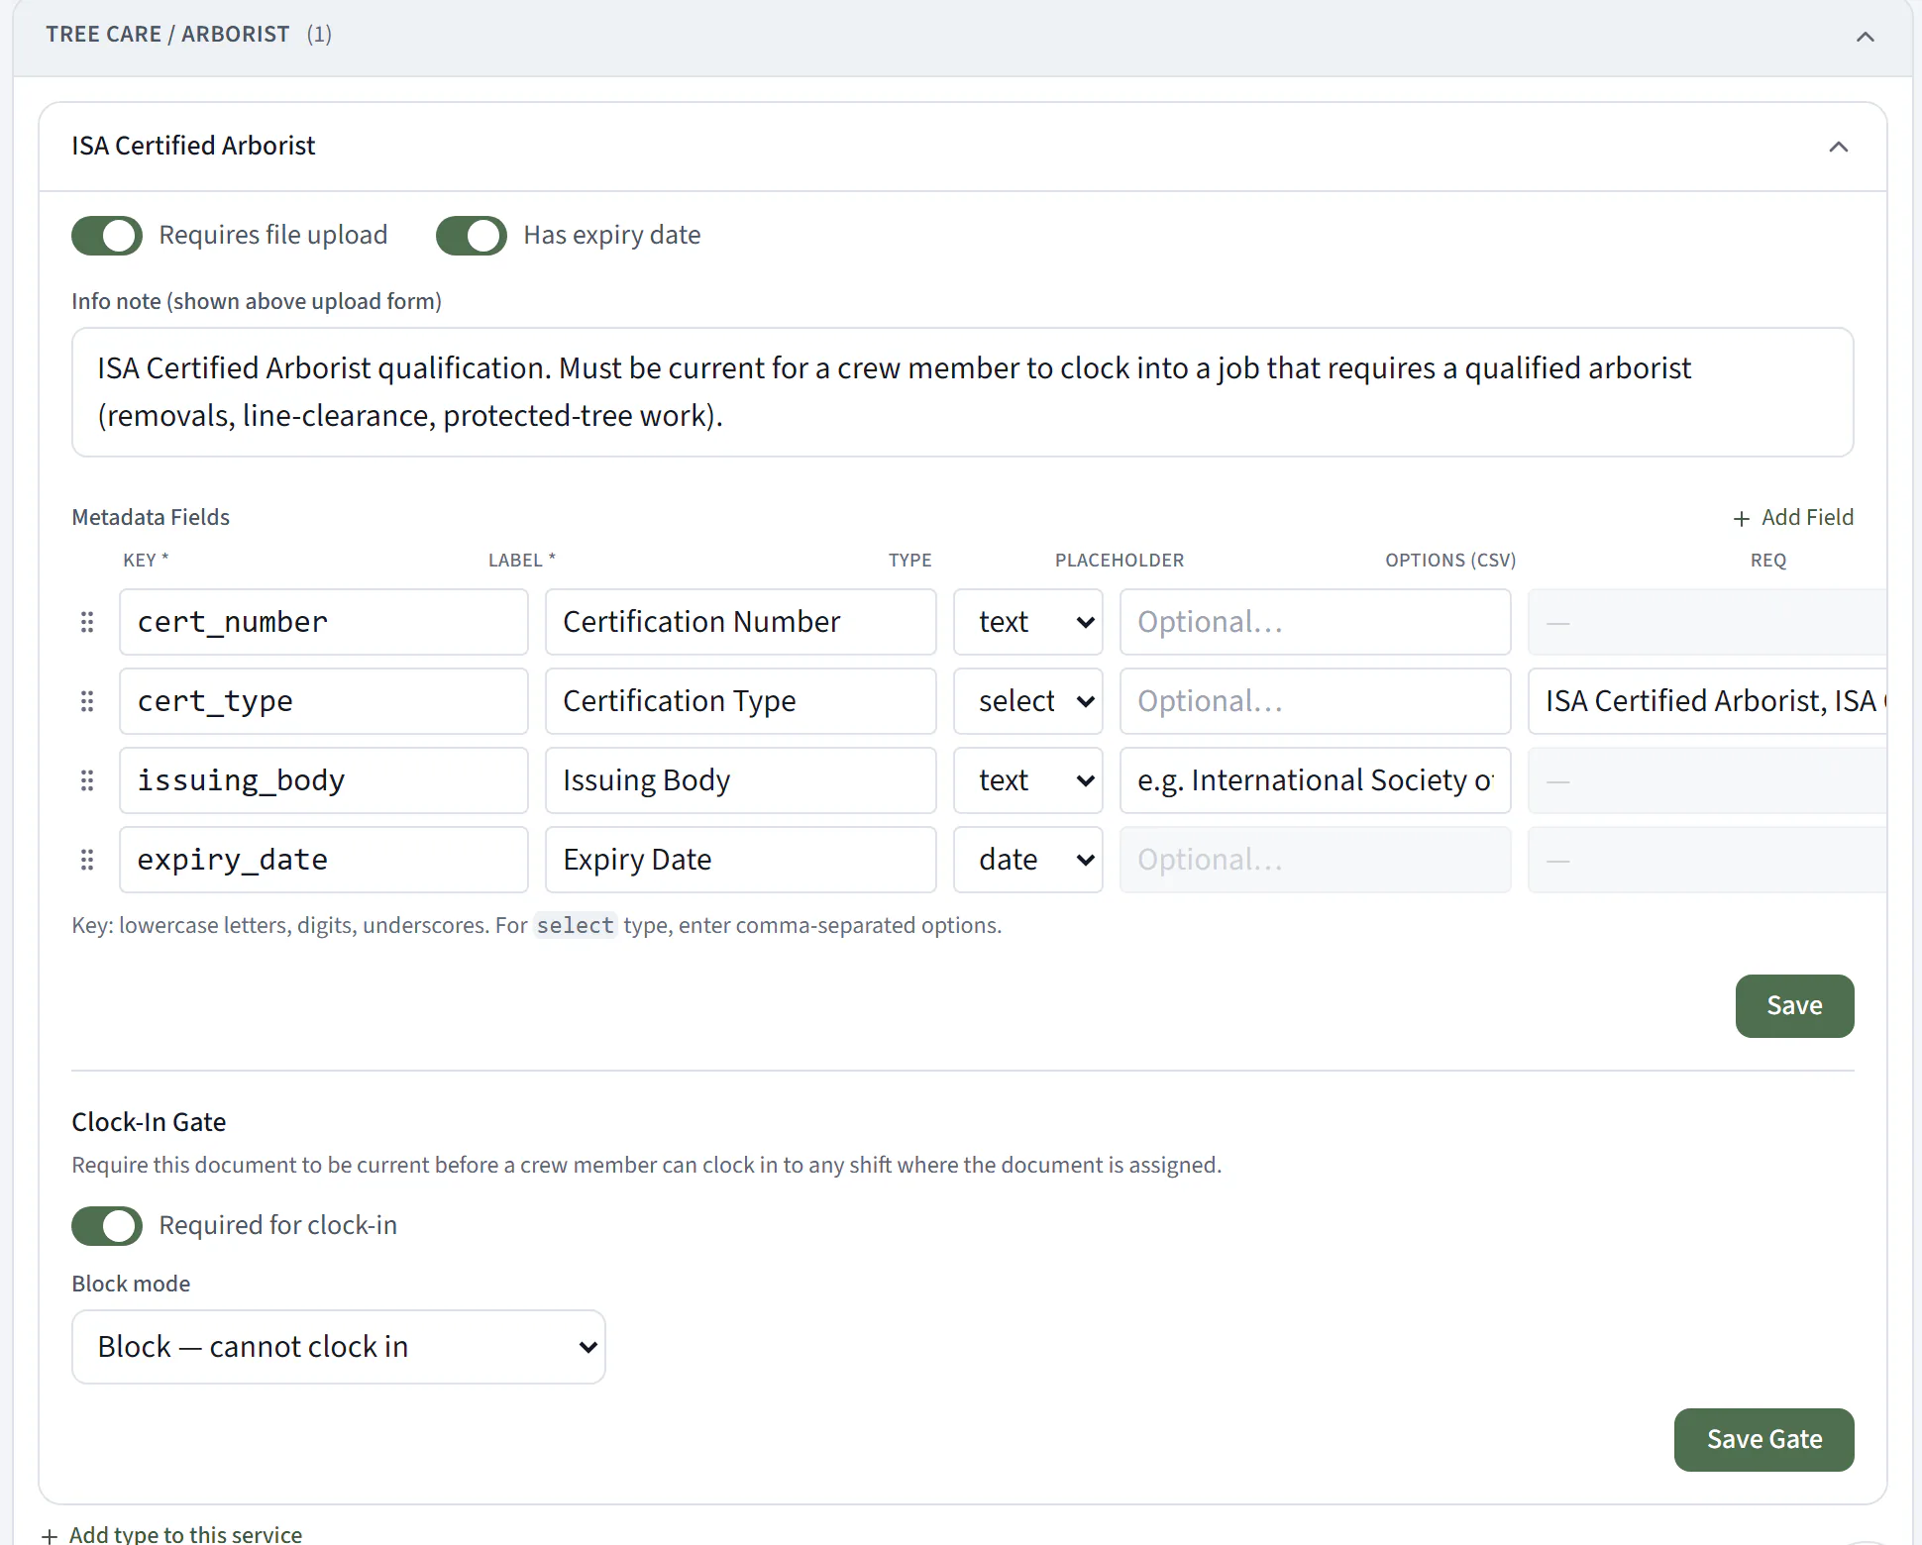Edit the Certification Number label field

(741, 622)
